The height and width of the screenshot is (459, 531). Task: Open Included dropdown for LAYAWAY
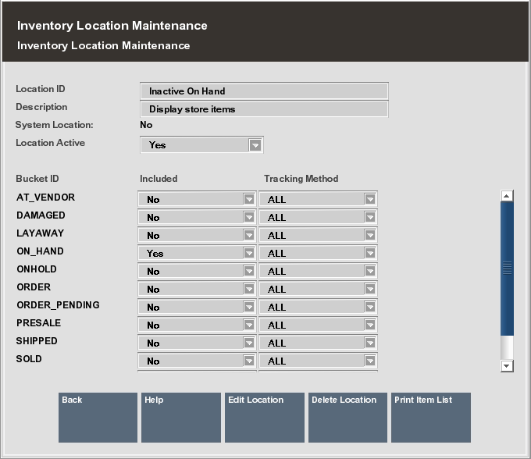197,235
